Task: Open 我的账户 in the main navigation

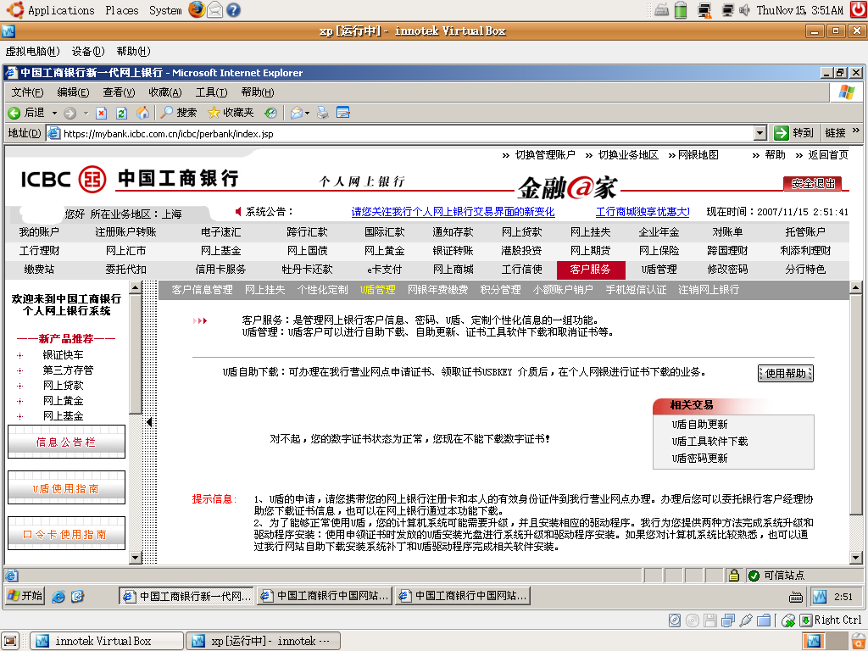Action: click(39, 232)
